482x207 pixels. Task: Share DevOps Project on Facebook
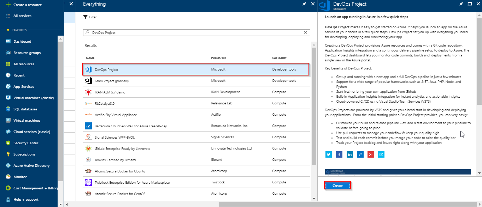point(339,154)
